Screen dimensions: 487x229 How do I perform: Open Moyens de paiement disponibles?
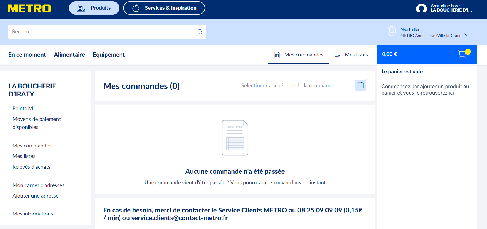pyautogui.click(x=37, y=123)
